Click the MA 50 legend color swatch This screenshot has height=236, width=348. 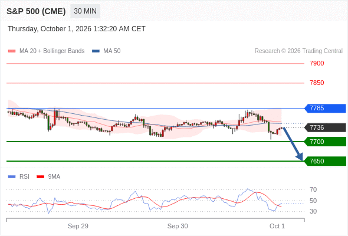(x=96, y=51)
